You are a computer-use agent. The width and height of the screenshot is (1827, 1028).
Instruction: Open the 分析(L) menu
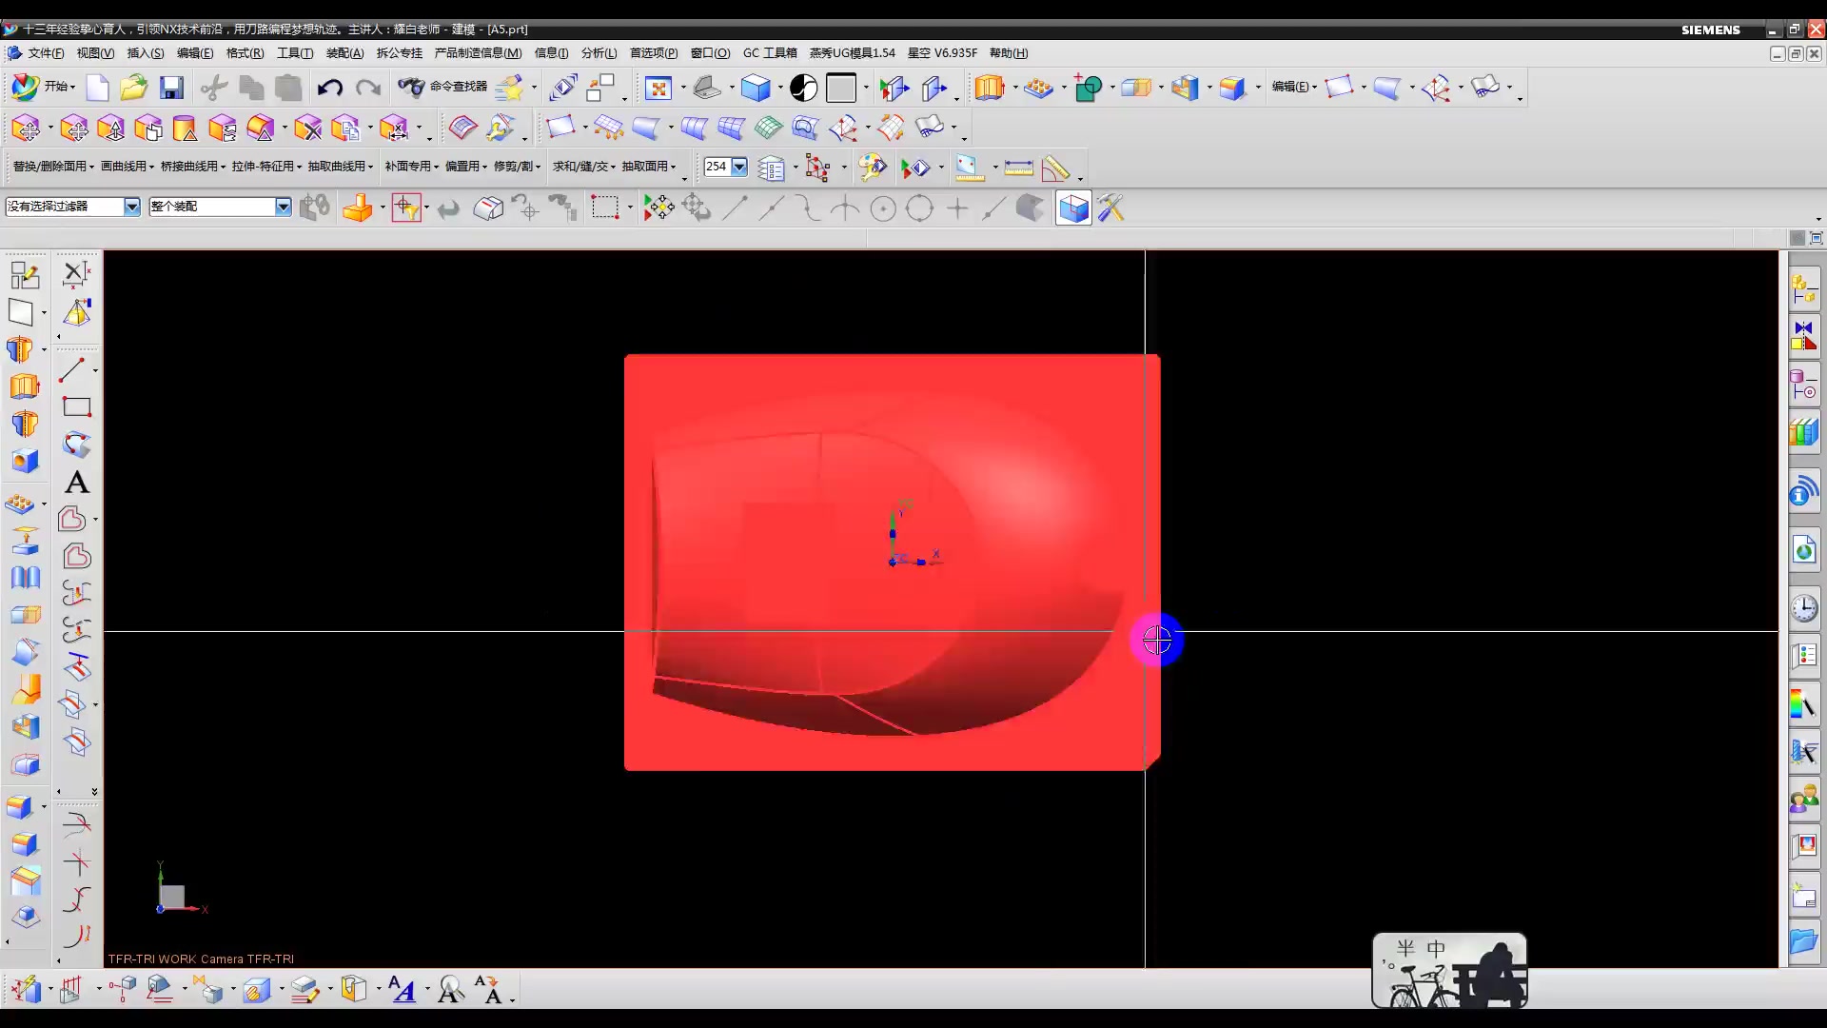point(599,53)
